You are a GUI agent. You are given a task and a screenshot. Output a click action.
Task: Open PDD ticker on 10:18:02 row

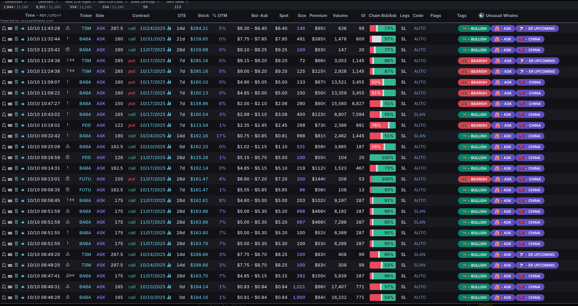pos(86,125)
